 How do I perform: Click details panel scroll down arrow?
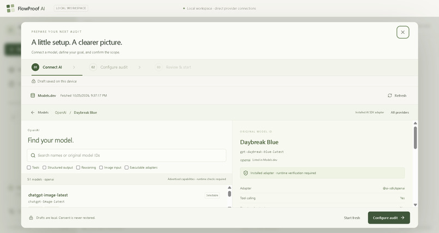tap(415, 205)
